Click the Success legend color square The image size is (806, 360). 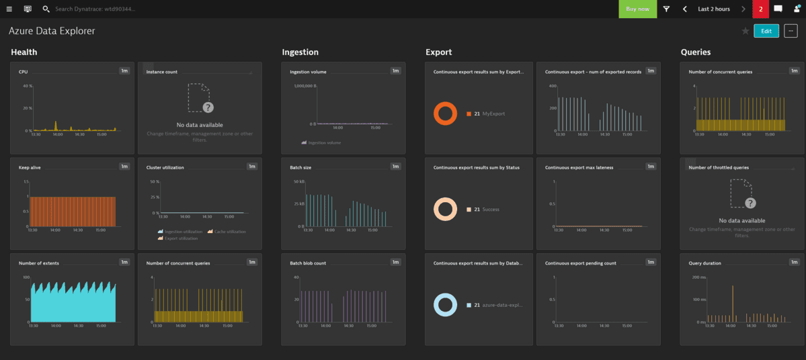point(469,210)
